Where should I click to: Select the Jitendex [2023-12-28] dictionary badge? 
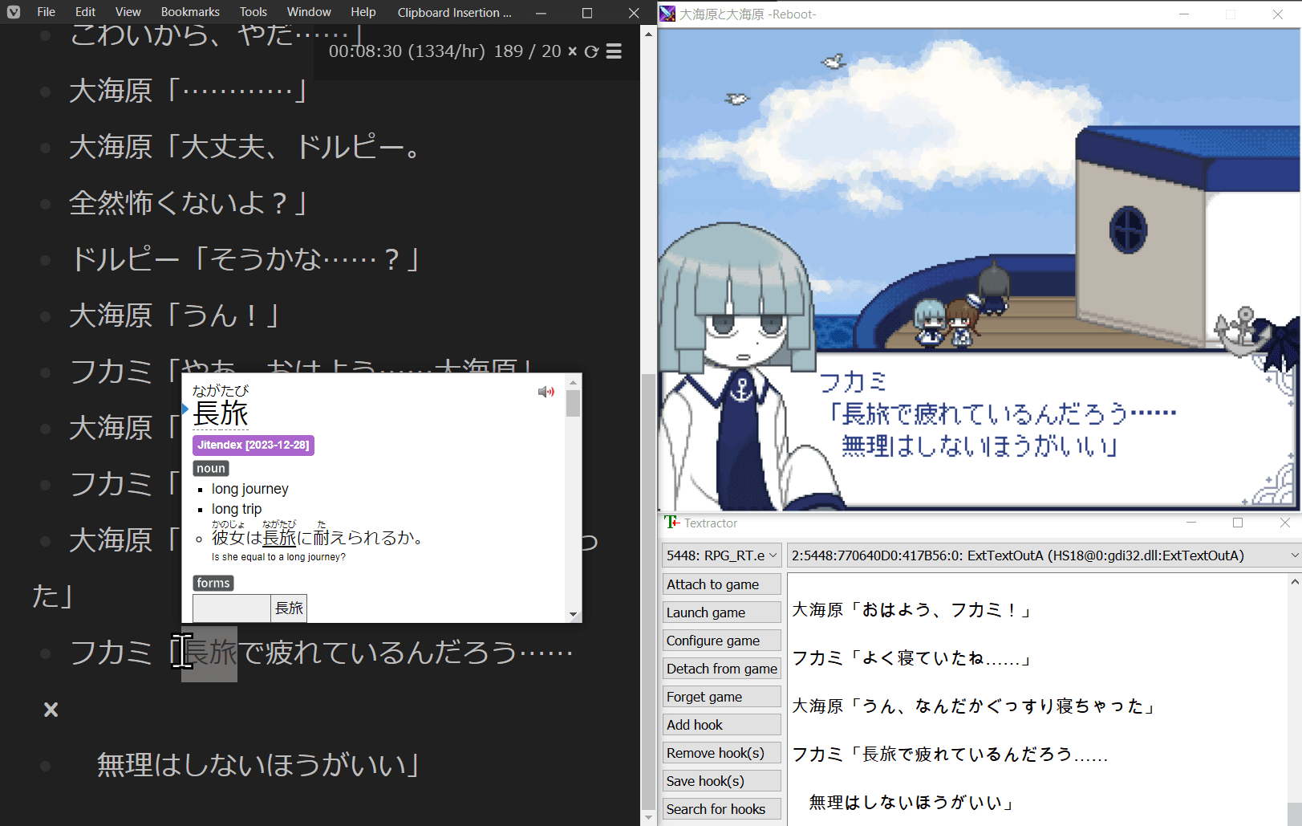[x=253, y=445]
